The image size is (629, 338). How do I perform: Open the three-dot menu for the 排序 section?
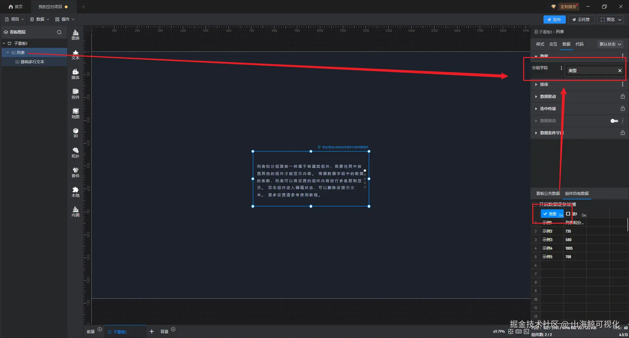[622, 84]
